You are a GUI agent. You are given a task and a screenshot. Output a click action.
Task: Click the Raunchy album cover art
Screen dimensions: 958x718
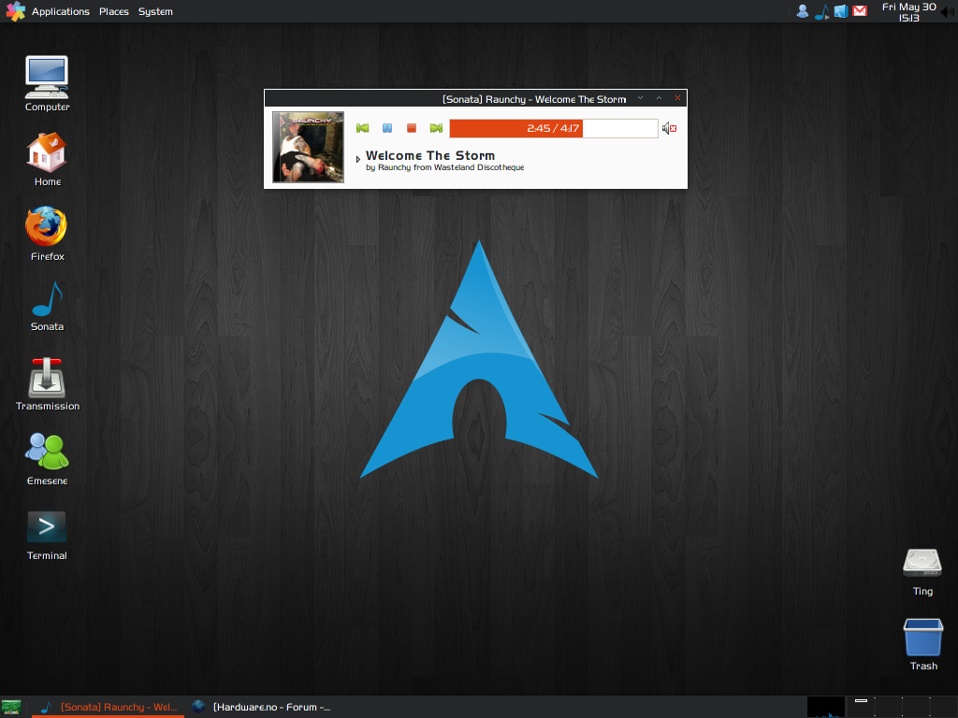coord(308,147)
